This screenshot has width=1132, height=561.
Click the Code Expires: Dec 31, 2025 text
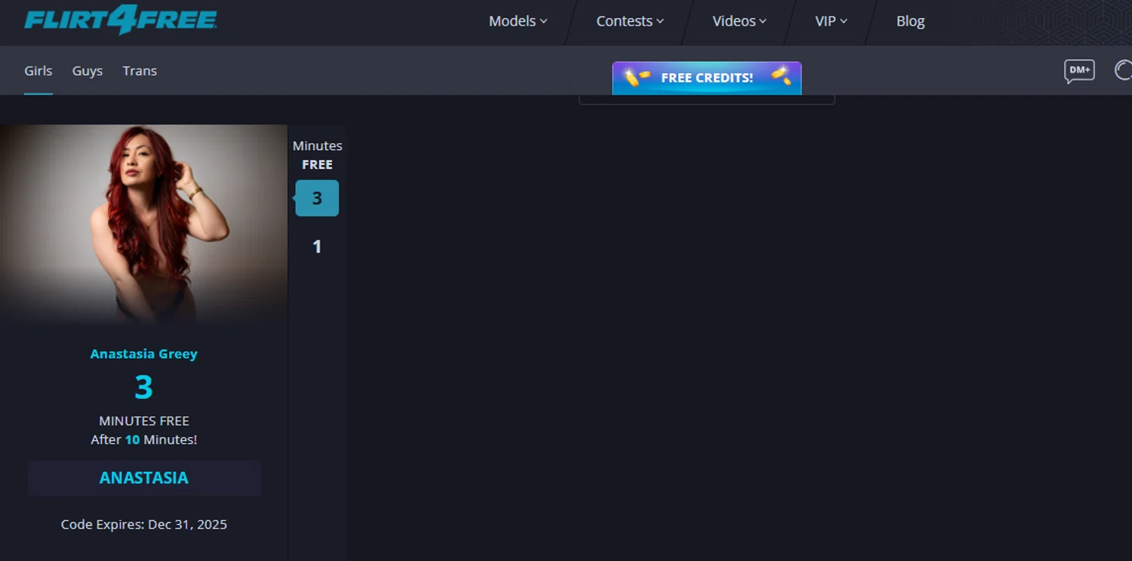[144, 524]
